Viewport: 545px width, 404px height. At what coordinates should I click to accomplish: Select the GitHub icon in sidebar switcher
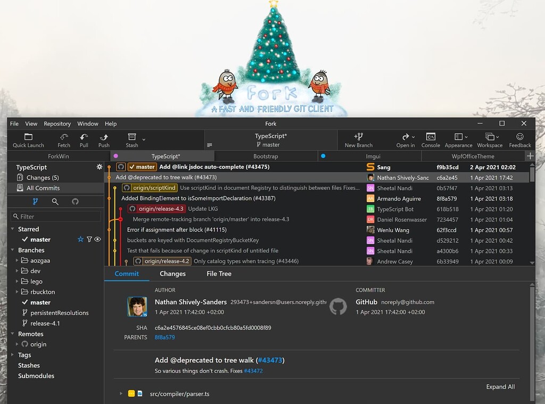point(75,201)
